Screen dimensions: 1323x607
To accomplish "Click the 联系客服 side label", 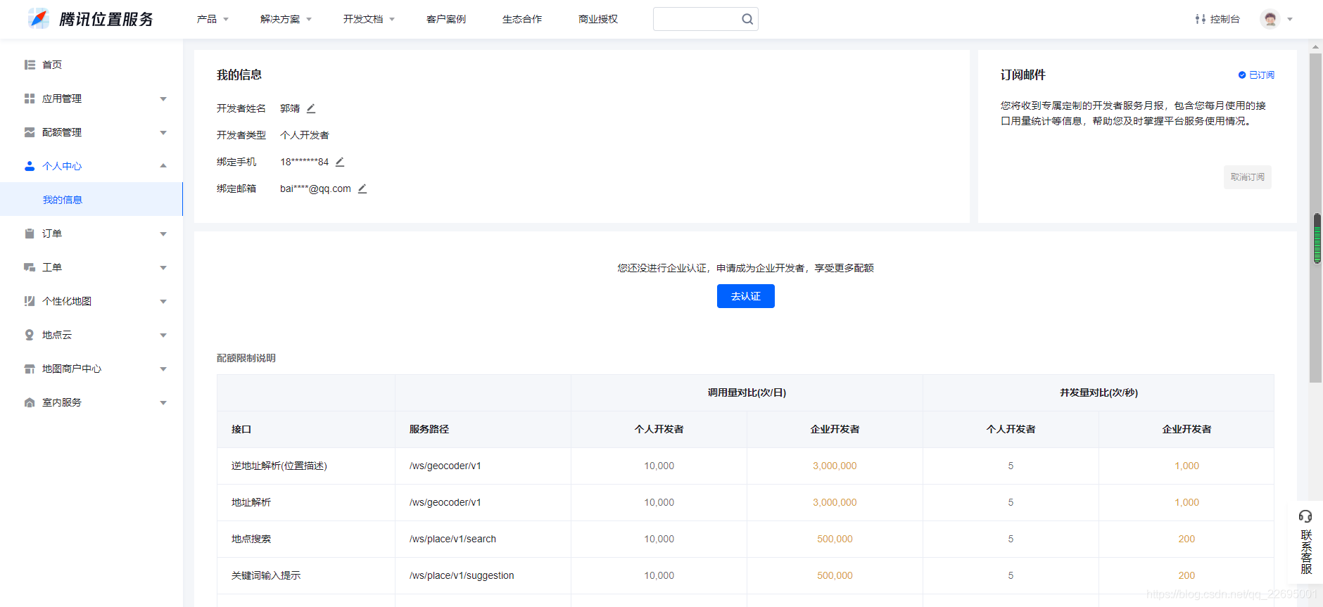I will coord(1306,552).
